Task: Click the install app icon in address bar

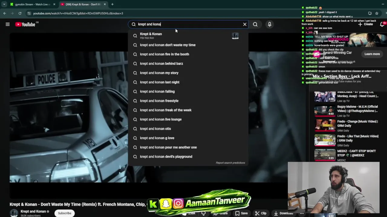Action: pyautogui.click(x=370, y=13)
